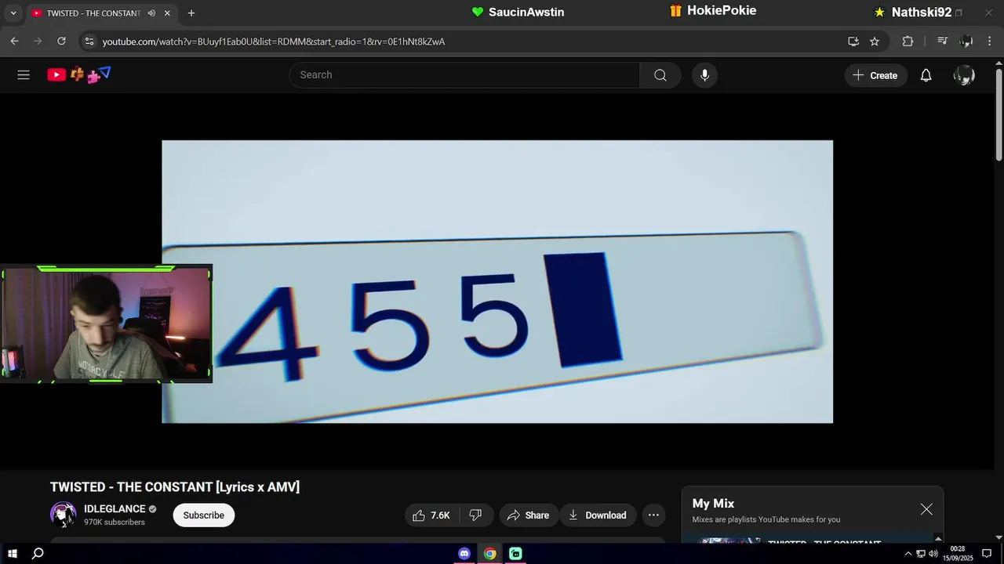Click the webcam overlay

[x=106, y=324]
